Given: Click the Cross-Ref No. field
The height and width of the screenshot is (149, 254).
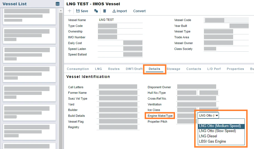Looking at the screenshot, I should [197, 98].
